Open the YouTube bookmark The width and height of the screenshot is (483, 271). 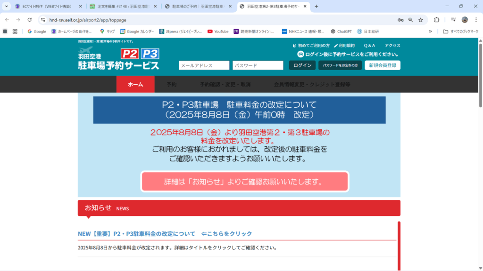tap(218, 32)
